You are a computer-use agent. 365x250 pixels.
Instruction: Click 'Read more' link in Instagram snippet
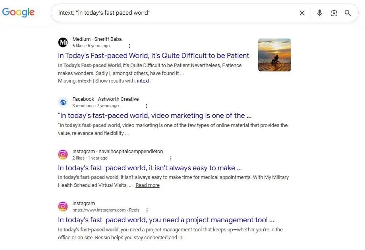[x=147, y=185]
